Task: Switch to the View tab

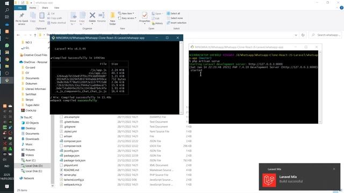Action: pos(56,8)
